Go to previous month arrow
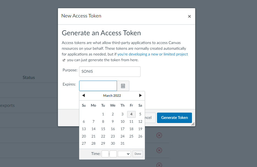Image resolution: width=257 pixels, height=167 pixels. (x=83, y=95)
